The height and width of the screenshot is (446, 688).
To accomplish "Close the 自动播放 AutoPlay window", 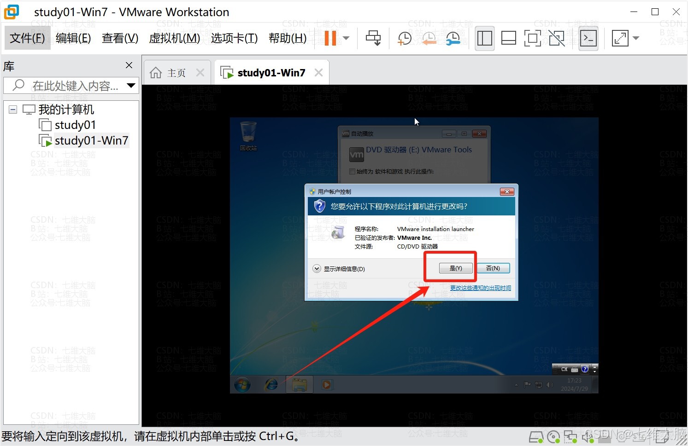I will pos(480,134).
